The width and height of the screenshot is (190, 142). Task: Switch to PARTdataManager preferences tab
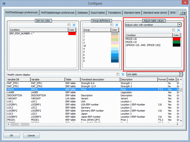[58, 13]
